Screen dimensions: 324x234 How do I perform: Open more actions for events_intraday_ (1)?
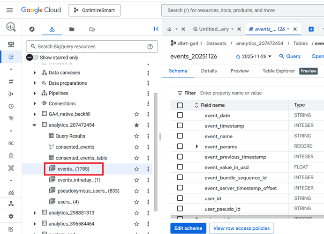click(148, 180)
